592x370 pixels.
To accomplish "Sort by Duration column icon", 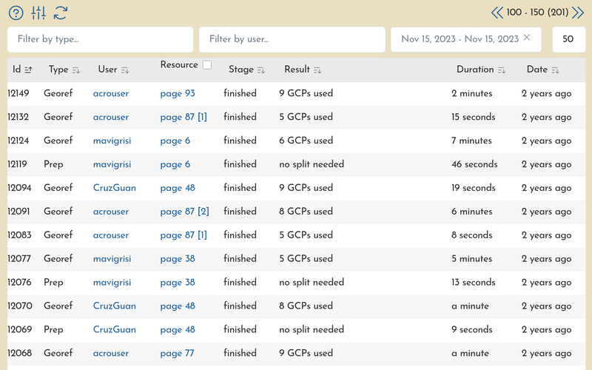I will pyautogui.click(x=502, y=70).
